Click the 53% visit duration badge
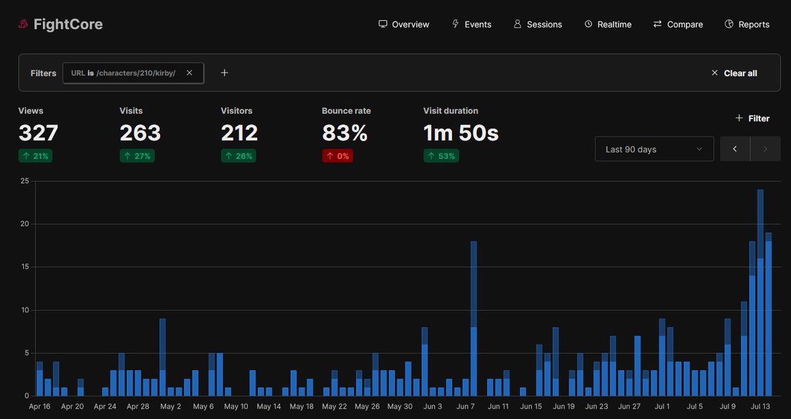The width and height of the screenshot is (791, 419). 441,156
